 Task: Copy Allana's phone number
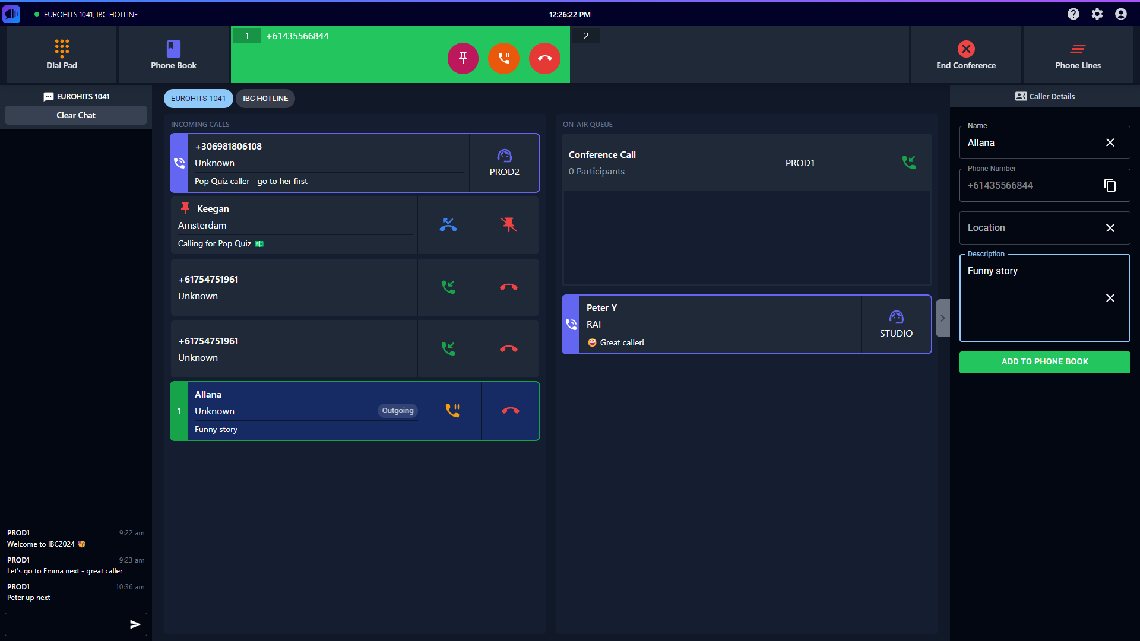(x=1110, y=185)
